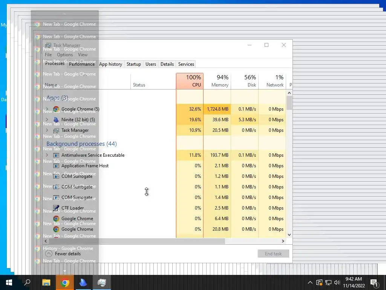Click the Task Manager process row icon
This screenshot has height=290, width=386.
[56, 130]
